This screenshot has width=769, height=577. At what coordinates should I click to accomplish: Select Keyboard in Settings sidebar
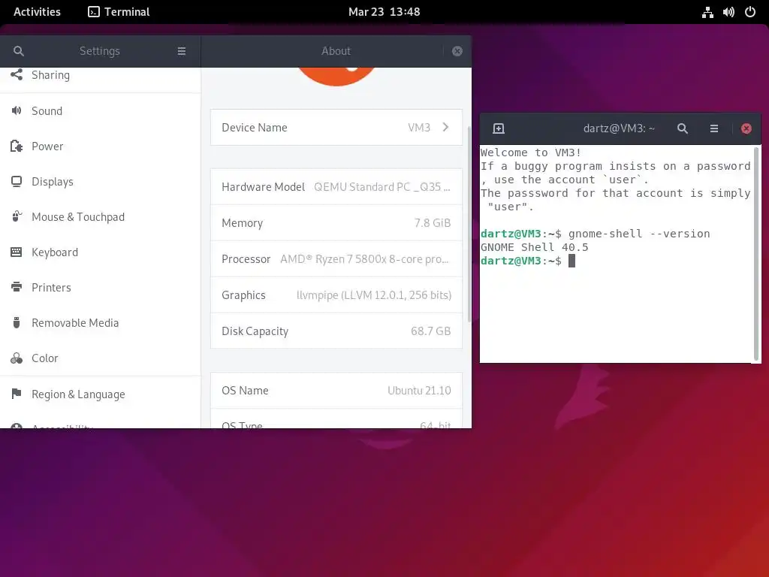[100, 252]
